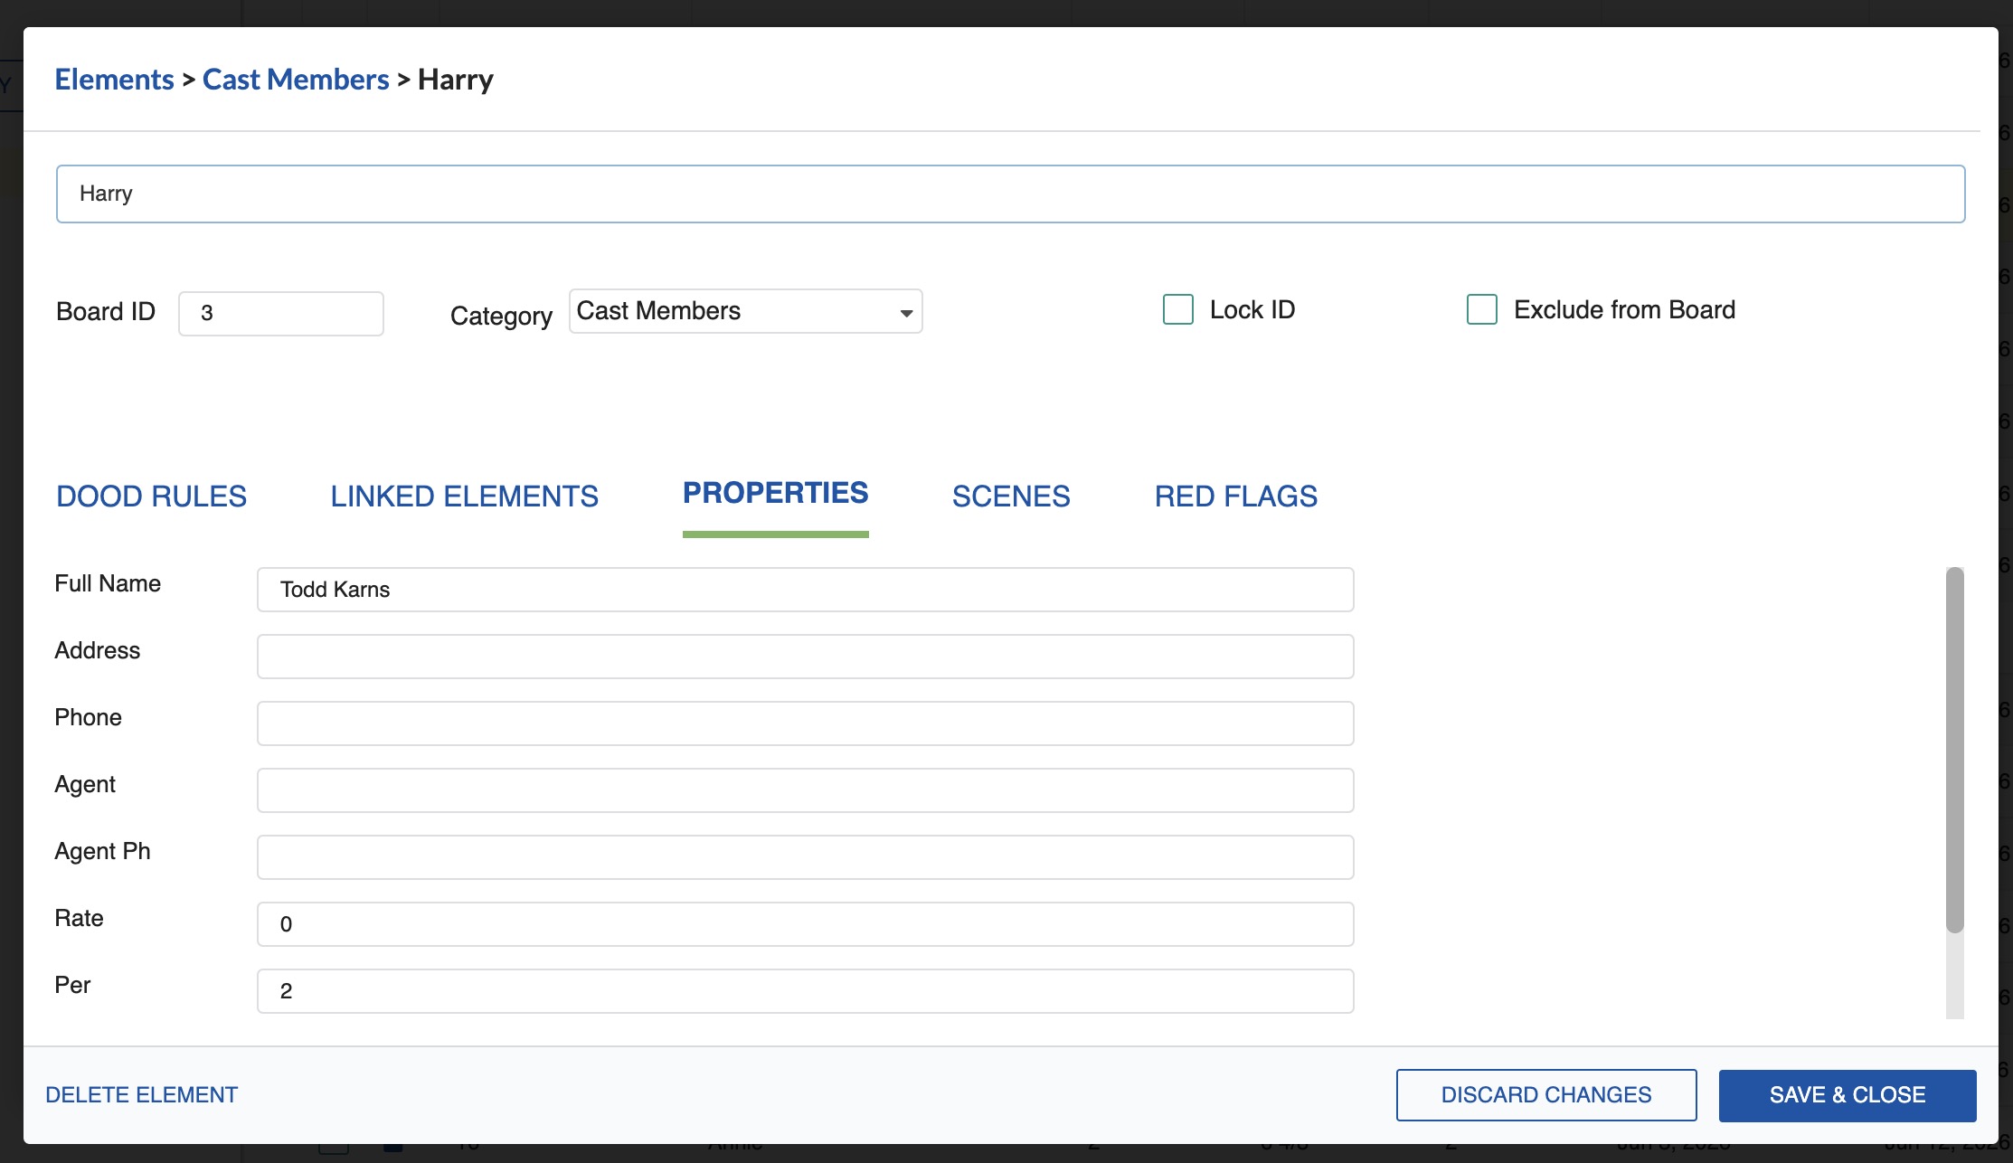Click the empty Address field
The width and height of the screenshot is (2013, 1163).
point(805,656)
